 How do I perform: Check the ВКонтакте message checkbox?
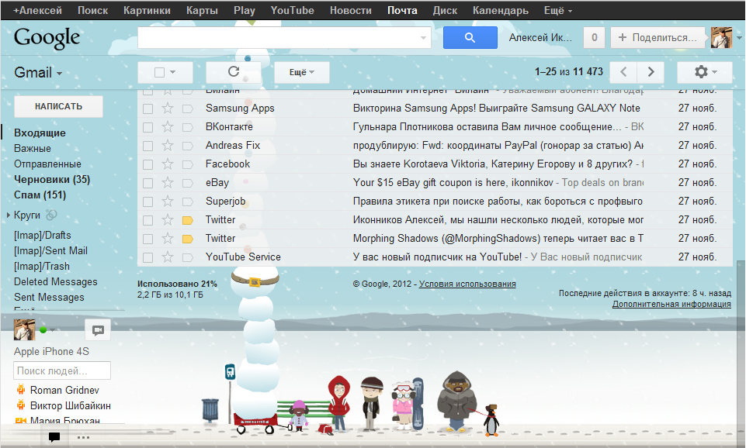[x=148, y=127]
